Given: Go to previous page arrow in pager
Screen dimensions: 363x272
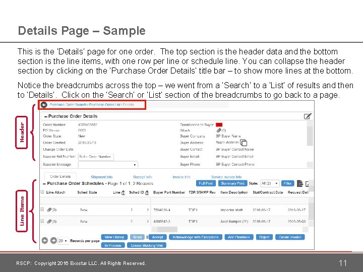Looking at the screenshot, I should [45, 241].
